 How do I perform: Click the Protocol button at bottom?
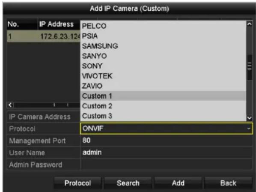click(x=77, y=183)
